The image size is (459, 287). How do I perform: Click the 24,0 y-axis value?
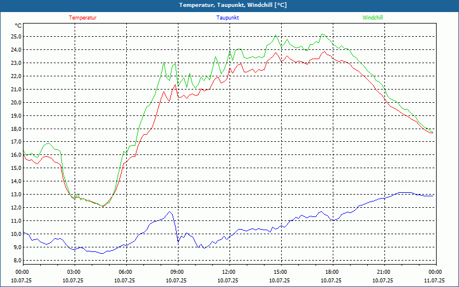(x=16, y=50)
